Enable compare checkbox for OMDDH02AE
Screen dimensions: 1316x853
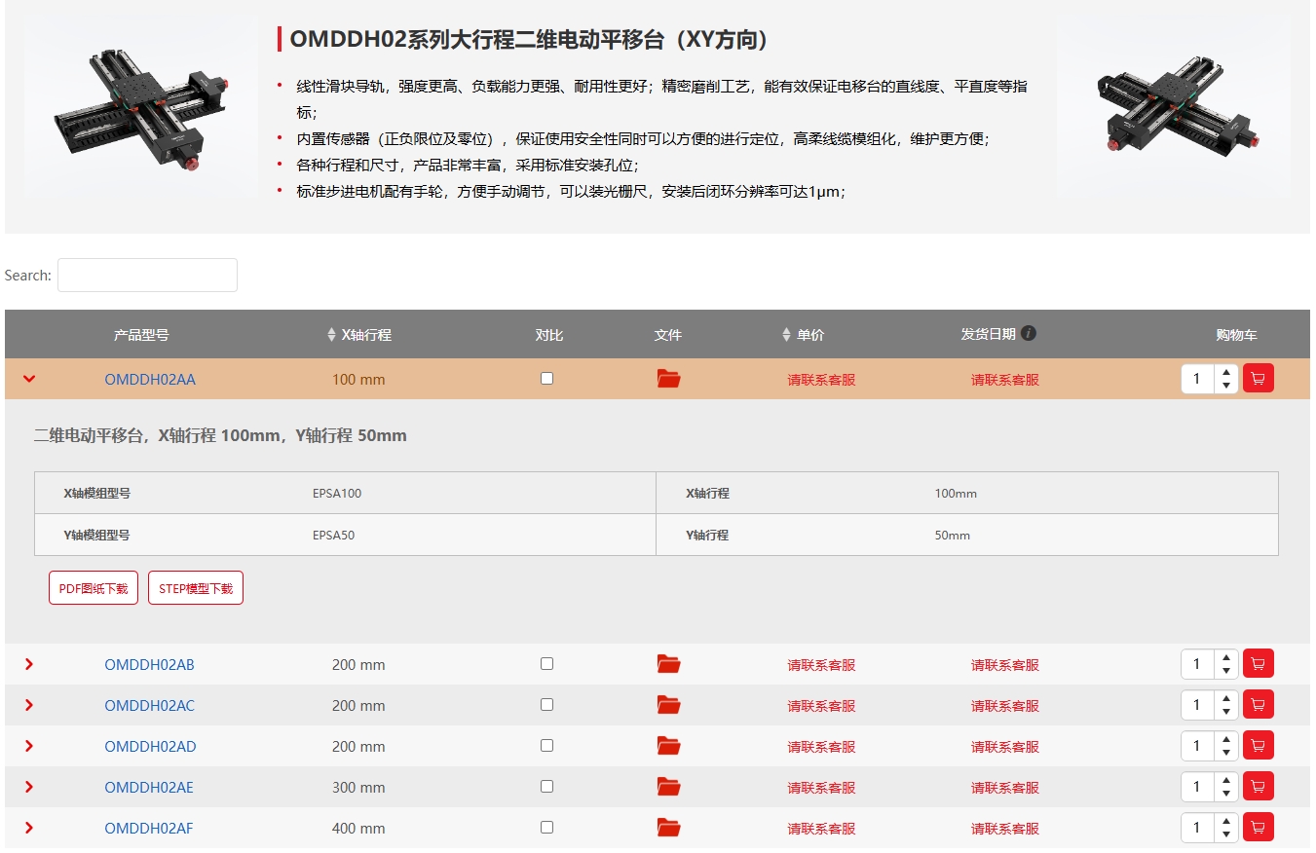coord(546,786)
